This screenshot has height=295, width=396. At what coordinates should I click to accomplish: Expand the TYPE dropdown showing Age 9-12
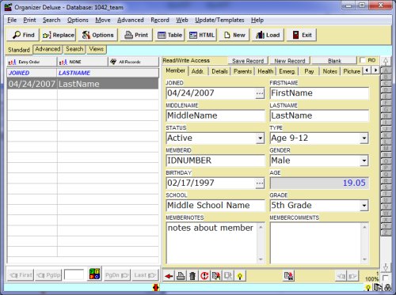coord(364,138)
